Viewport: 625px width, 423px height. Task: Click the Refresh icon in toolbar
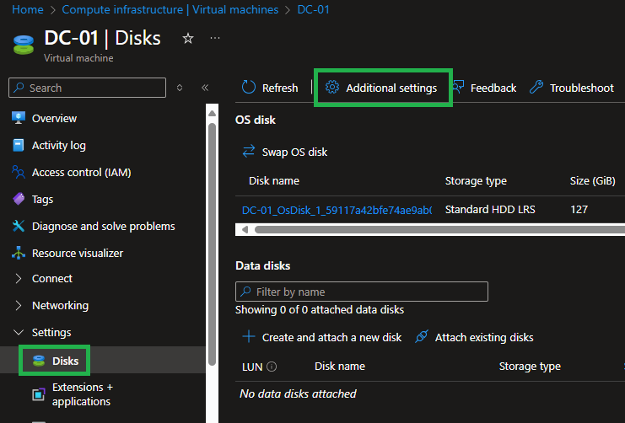tap(249, 88)
